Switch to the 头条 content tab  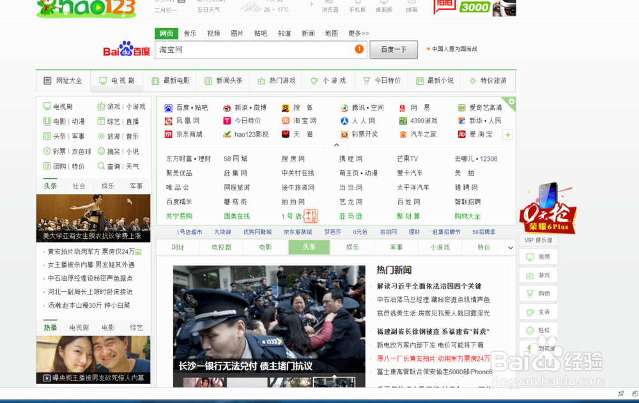309,247
